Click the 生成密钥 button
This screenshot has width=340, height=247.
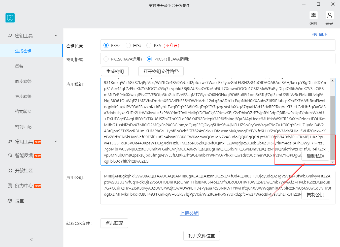[115, 71]
